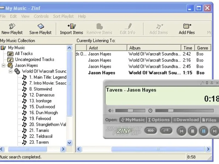The width and height of the screenshot is (219, 164).
Task: Select bold playing row with time 1:15
Action: [143, 73]
